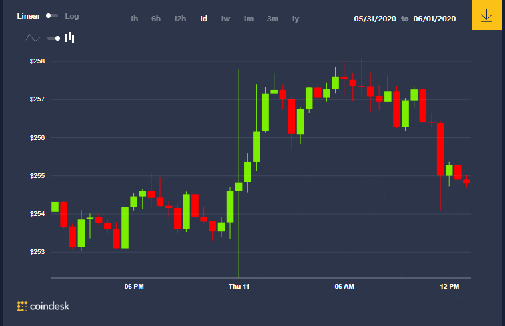Click the 06 PM time axis label
The width and height of the screenshot is (505, 326).
[x=134, y=287]
